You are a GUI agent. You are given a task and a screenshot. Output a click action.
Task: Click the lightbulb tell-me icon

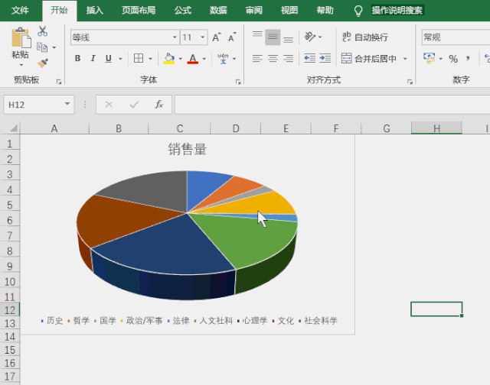358,11
